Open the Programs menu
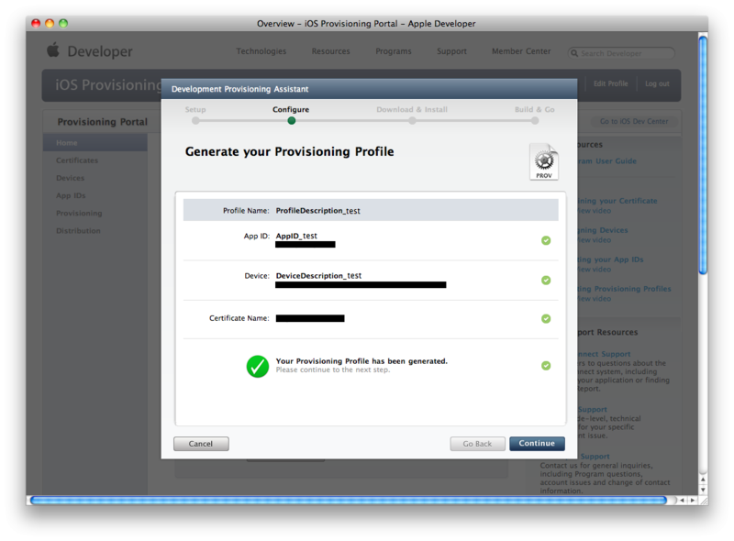 click(x=394, y=51)
